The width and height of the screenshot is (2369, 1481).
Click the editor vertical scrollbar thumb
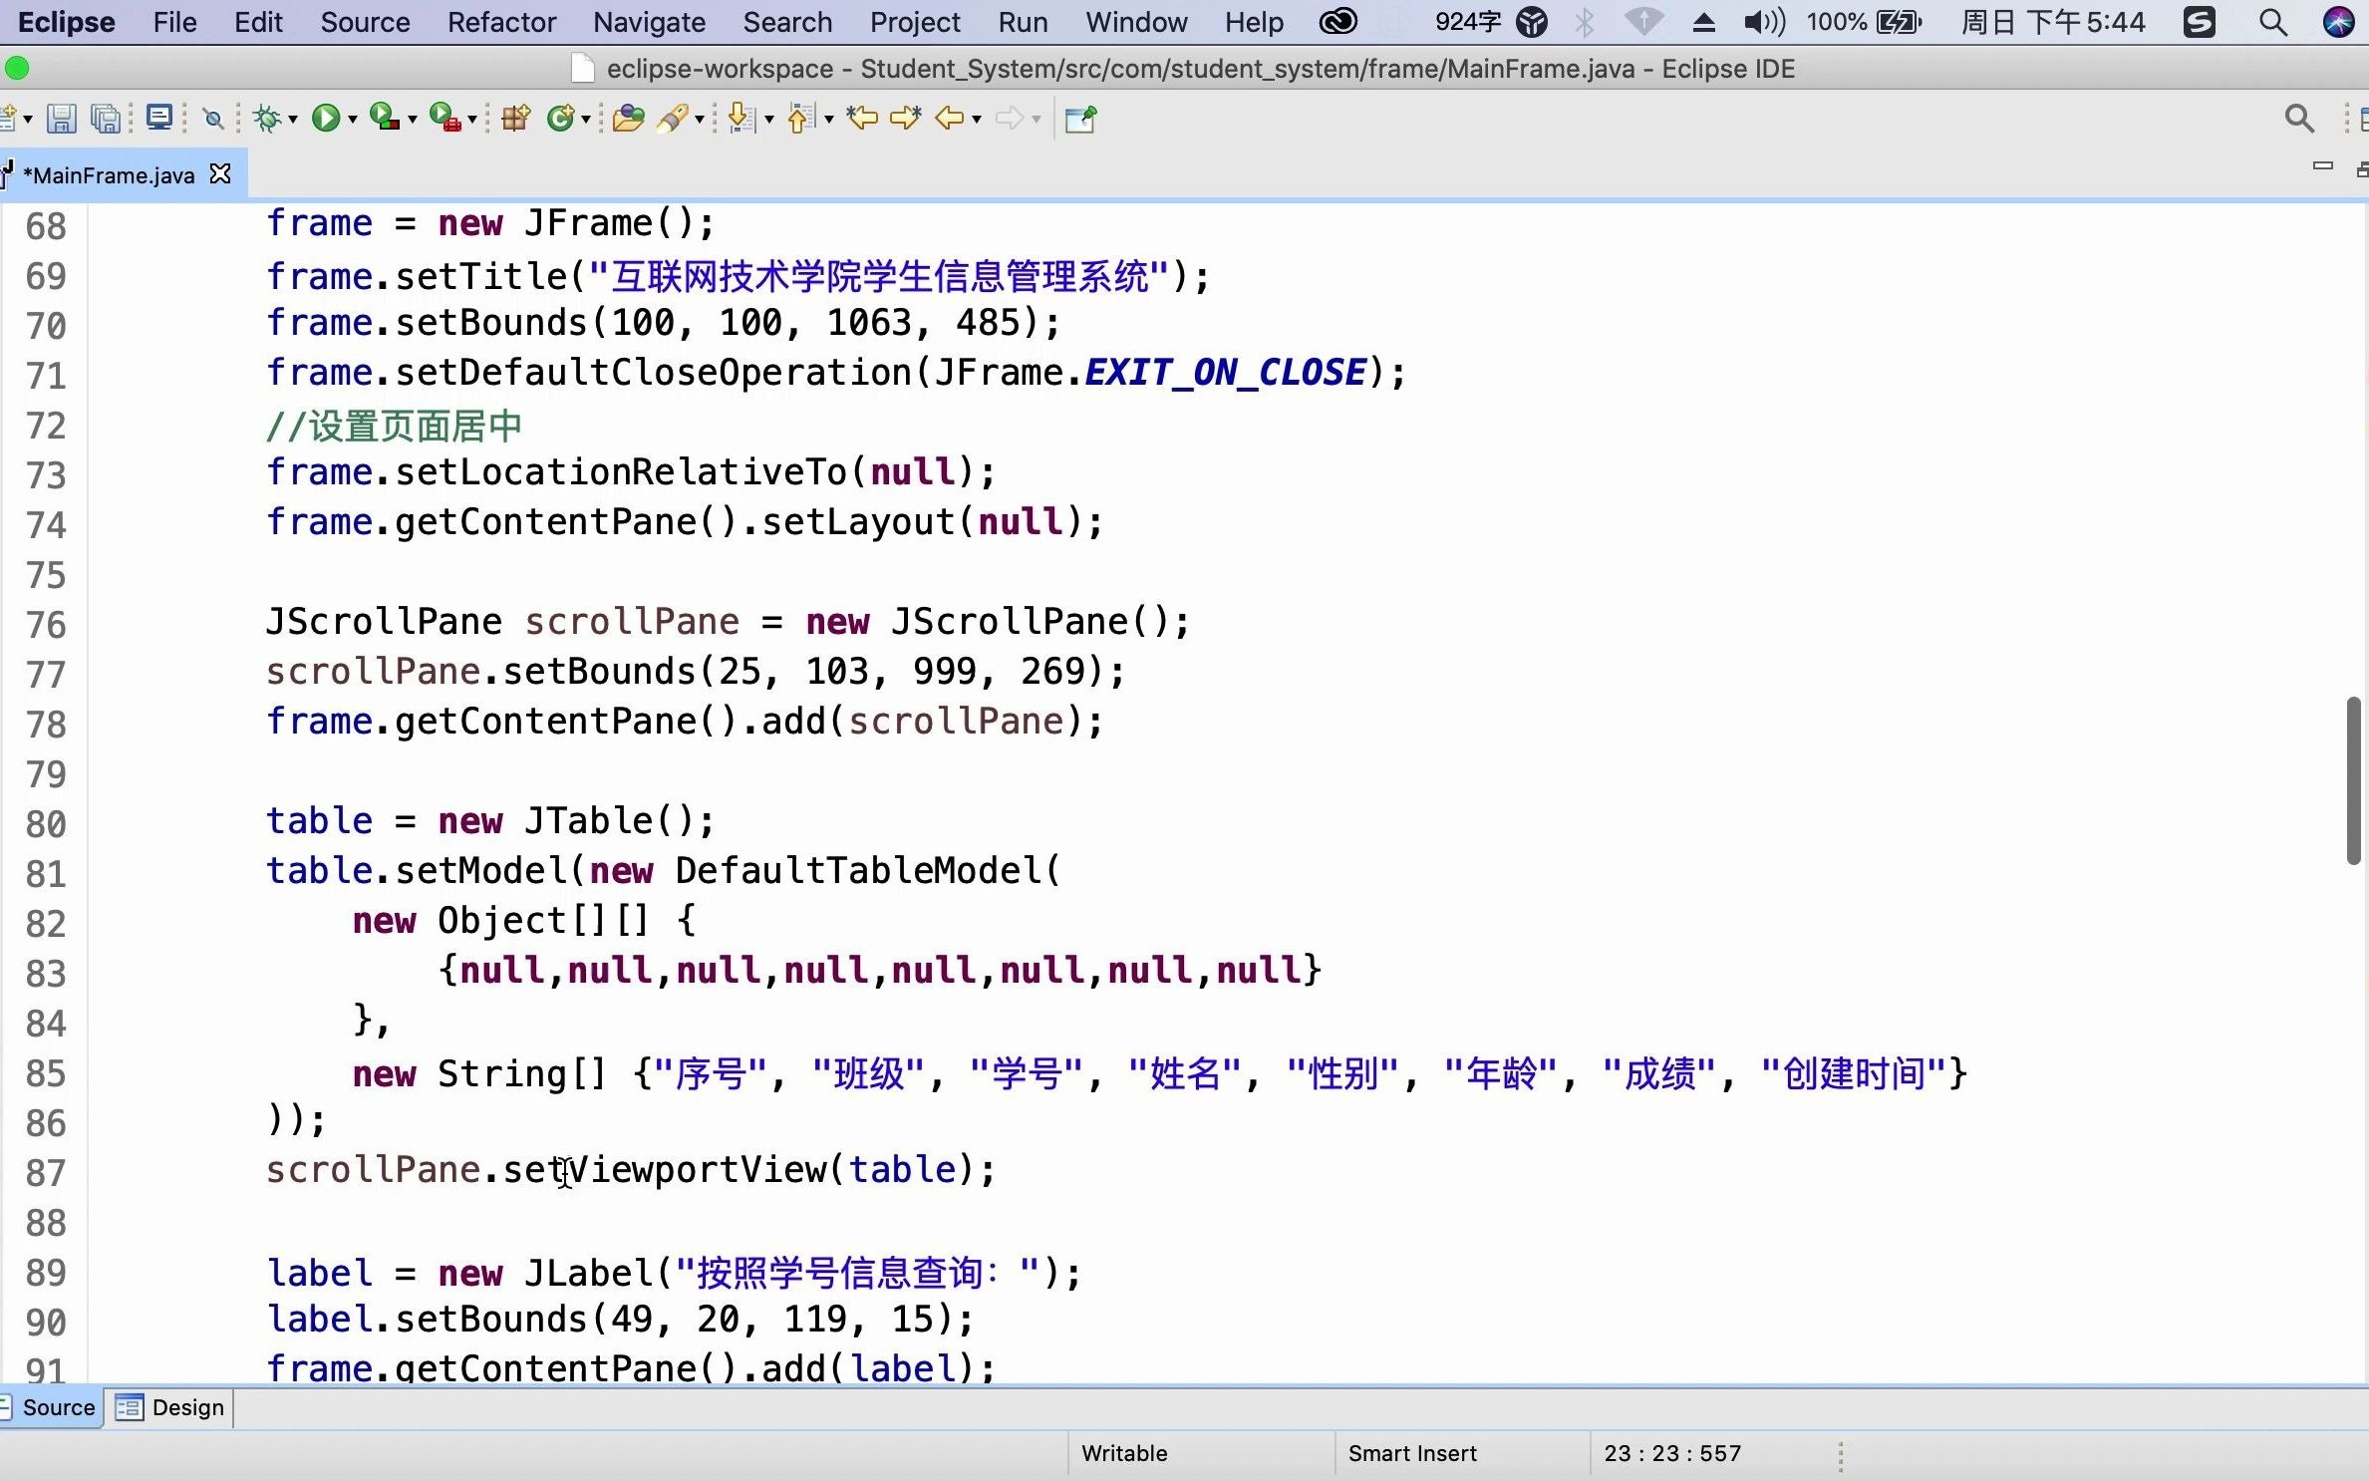(x=2353, y=780)
